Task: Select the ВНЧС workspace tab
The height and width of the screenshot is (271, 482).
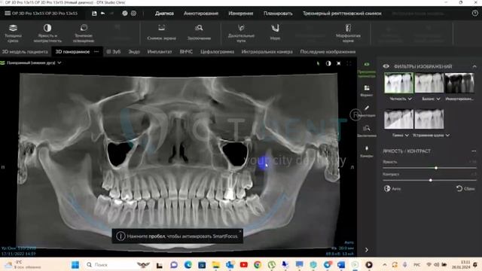Action: [x=186, y=52]
